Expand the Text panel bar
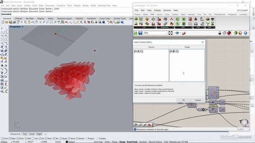255x143 pixels. click(199, 27)
